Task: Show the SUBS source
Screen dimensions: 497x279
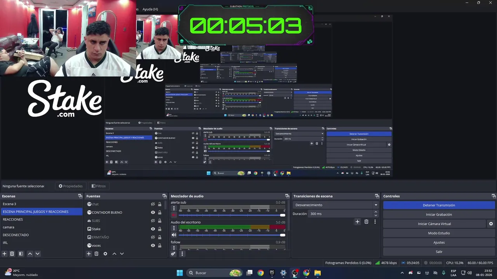Action: [153, 221]
